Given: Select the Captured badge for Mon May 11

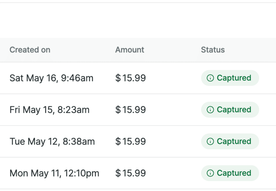Looking at the screenshot, I should (x=230, y=173).
